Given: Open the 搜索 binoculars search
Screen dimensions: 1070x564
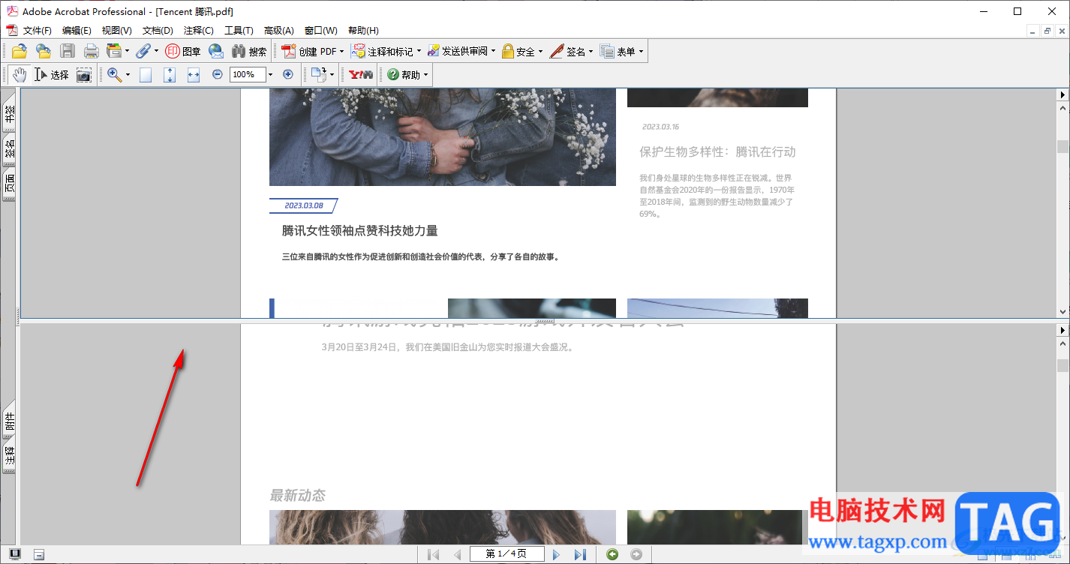Looking at the screenshot, I should [x=249, y=52].
